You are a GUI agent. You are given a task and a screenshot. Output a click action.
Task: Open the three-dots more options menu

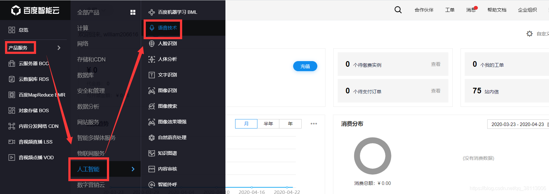pos(314,124)
